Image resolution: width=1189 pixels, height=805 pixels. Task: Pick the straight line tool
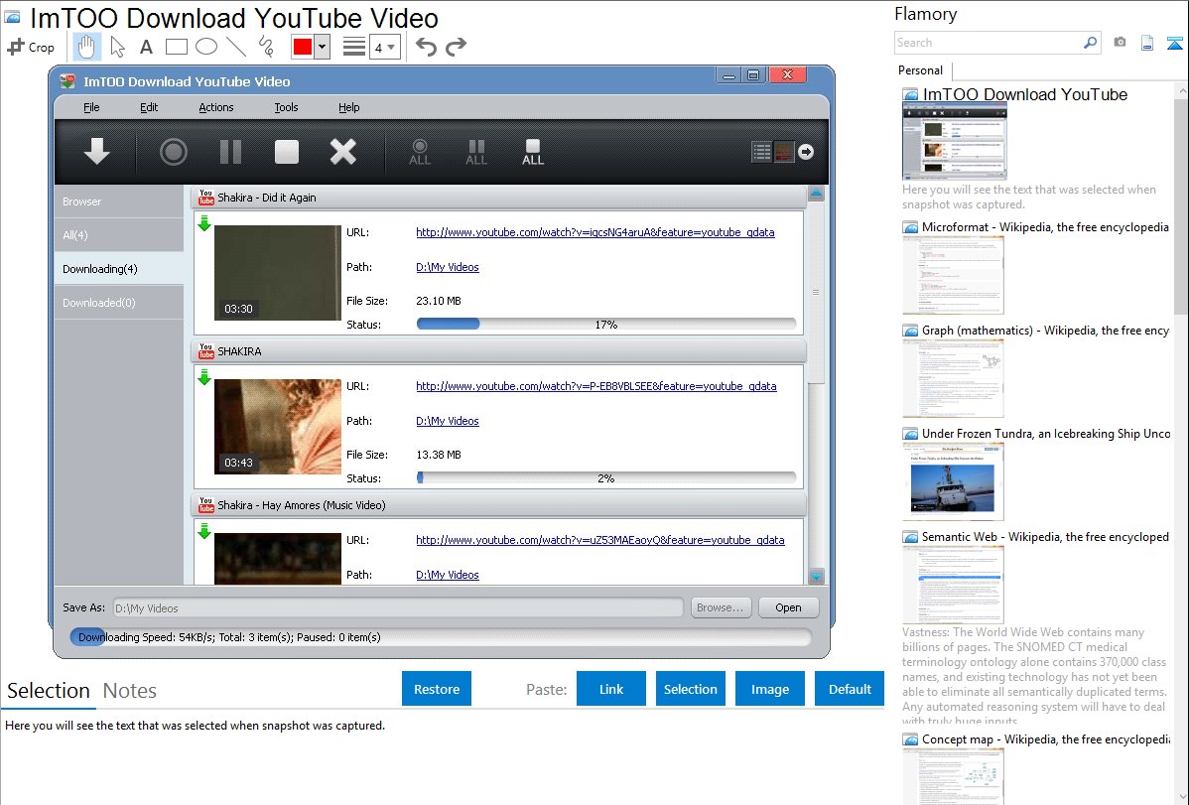(x=236, y=47)
